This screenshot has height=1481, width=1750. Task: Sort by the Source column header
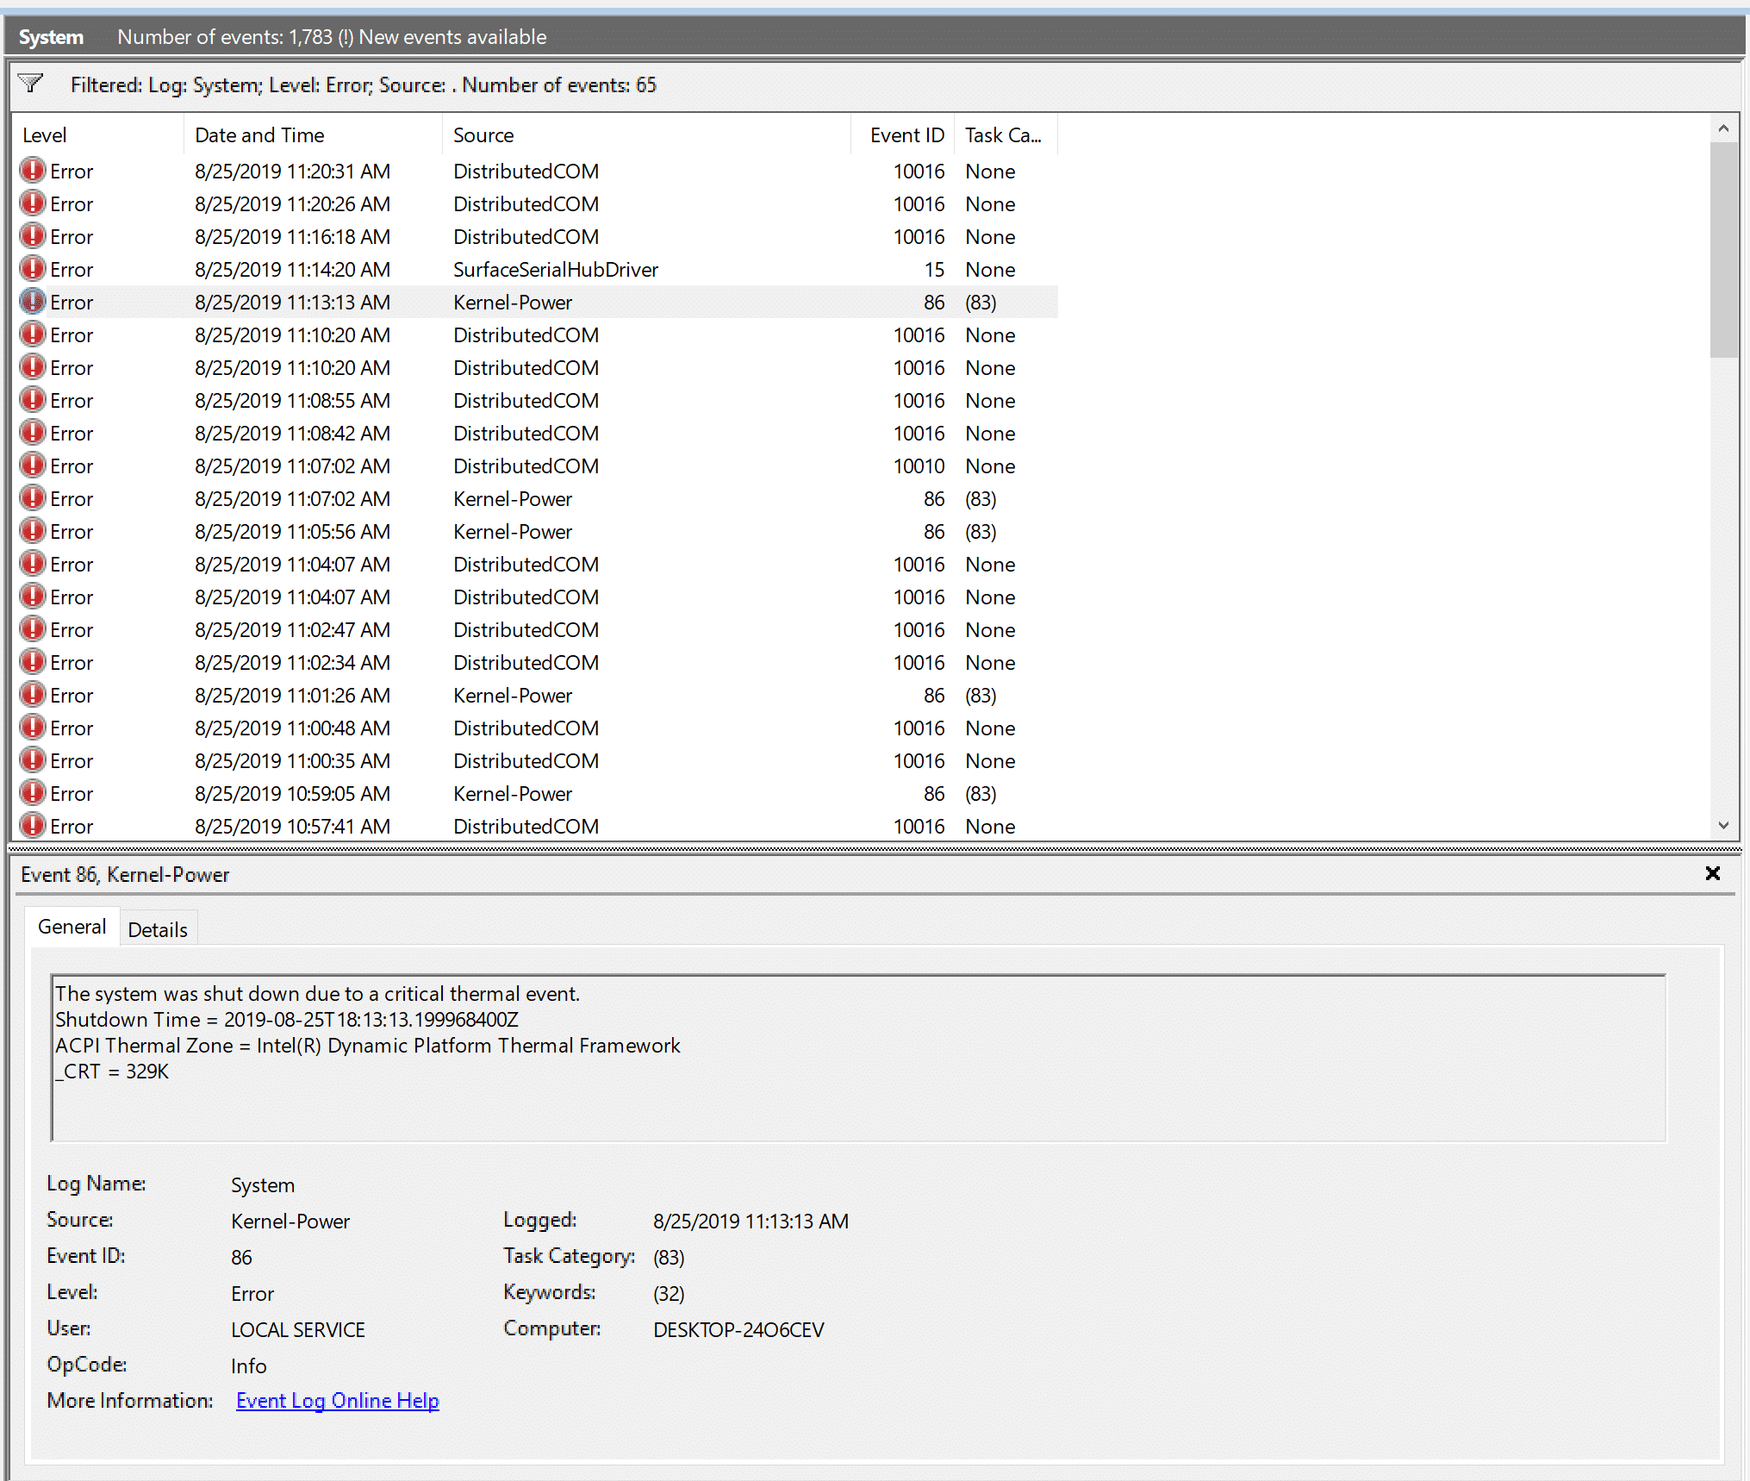click(646, 135)
